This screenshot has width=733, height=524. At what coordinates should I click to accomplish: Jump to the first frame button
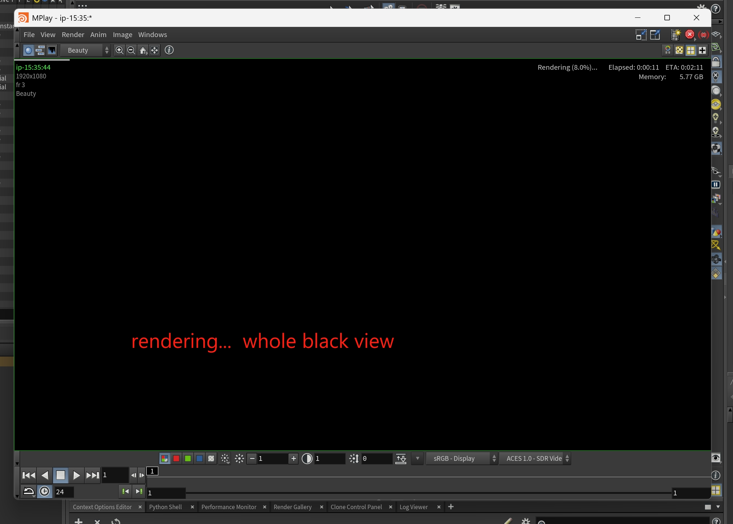29,475
